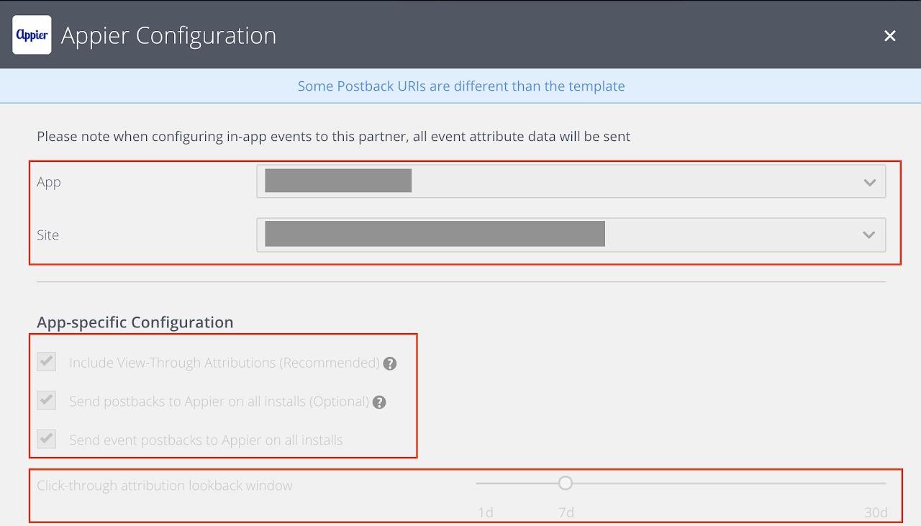The width and height of the screenshot is (921, 526).
Task: Toggle Send event postbacks to Appier checkbox
Action: 47,439
